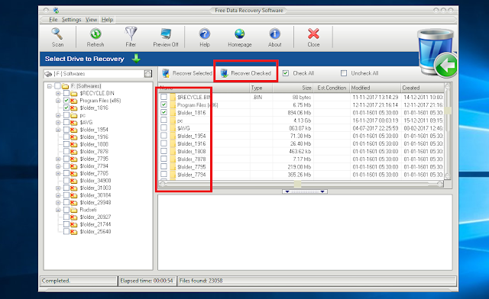489x299 pixels.
Task: Click the horizontal scrollbar thumb in file list
Action: pos(298,184)
